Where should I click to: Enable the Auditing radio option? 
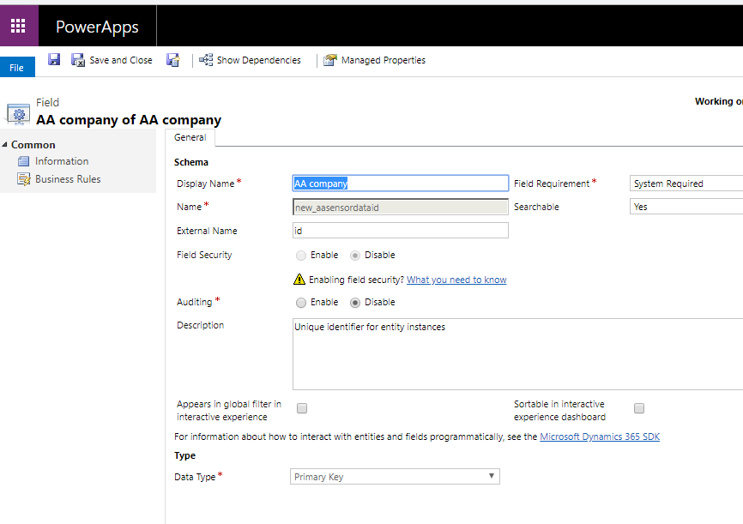point(300,303)
